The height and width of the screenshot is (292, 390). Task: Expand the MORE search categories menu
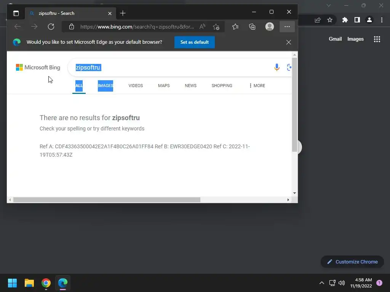[x=257, y=86]
